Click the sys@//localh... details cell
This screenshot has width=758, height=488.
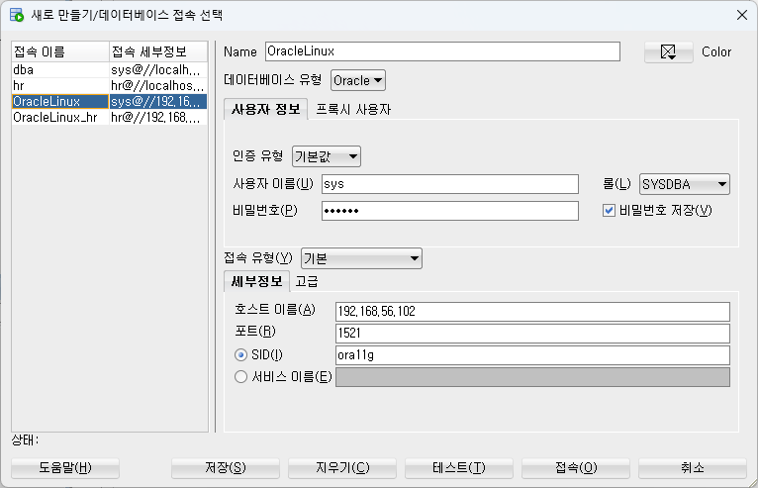pyautogui.click(x=158, y=69)
